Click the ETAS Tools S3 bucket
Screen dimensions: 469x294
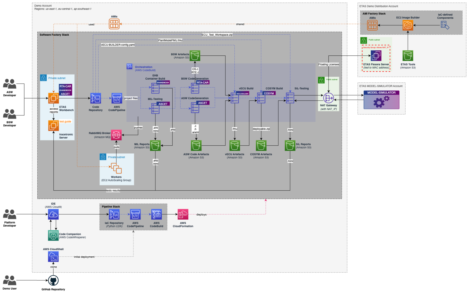[x=408, y=56]
